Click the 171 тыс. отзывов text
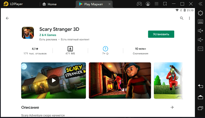The height and width of the screenshot is (118, 205). click(35, 53)
